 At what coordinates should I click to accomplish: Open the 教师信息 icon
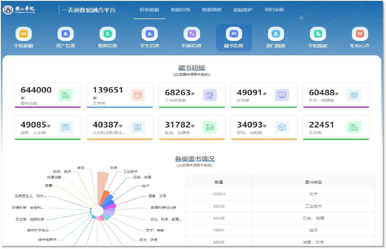[x=108, y=34]
